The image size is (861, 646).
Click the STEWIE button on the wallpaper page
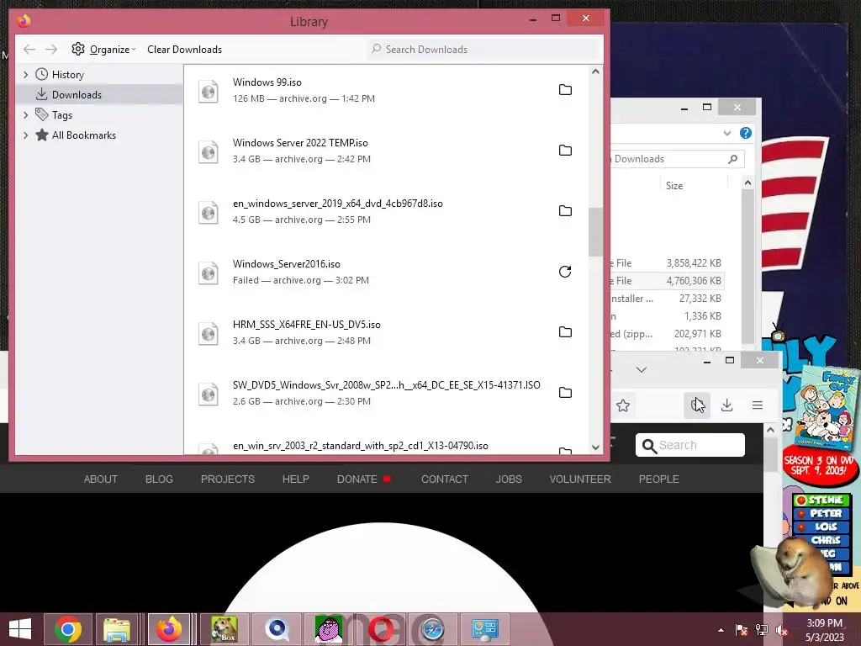(821, 500)
